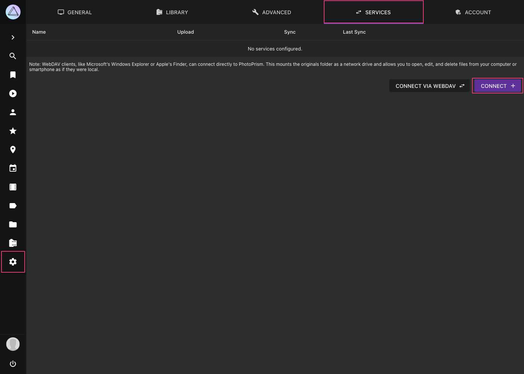Switch to the General settings tab

[74, 12]
